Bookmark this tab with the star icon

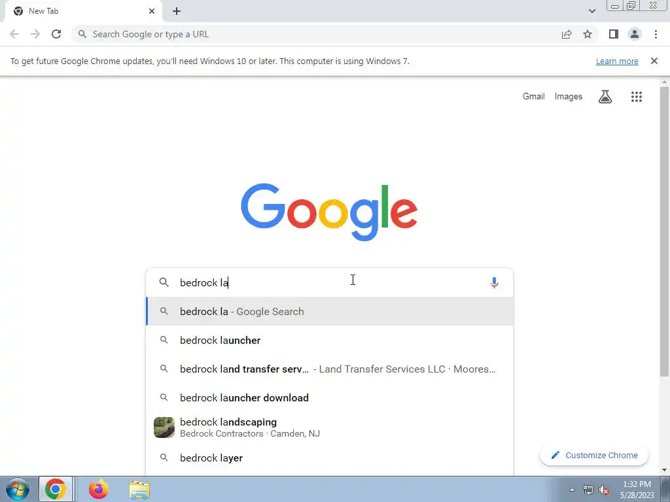(588, 34)
